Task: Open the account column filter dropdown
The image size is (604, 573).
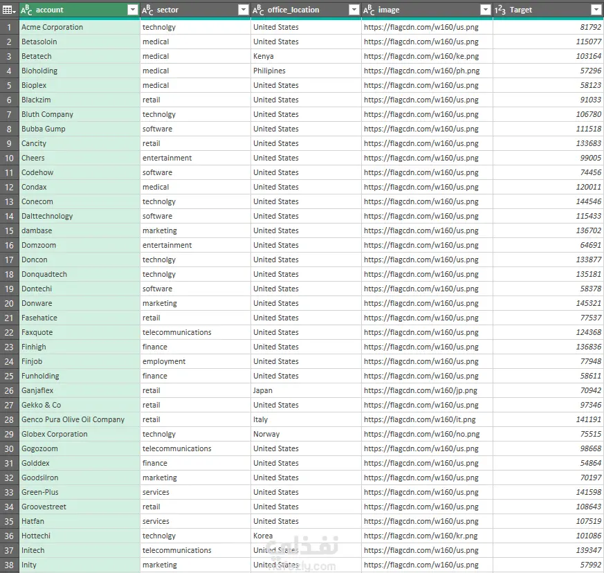Action: [x=133, y=10]
